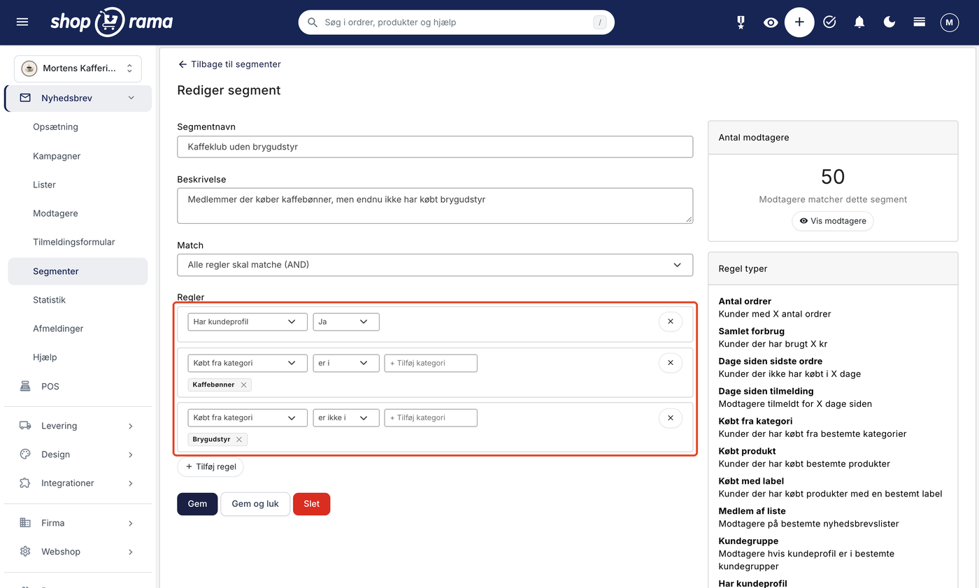The width and height of the screenshot is (979, 588).
Task: Remove the 'er ikke i' category rule
Action: (x=670, y=417)
